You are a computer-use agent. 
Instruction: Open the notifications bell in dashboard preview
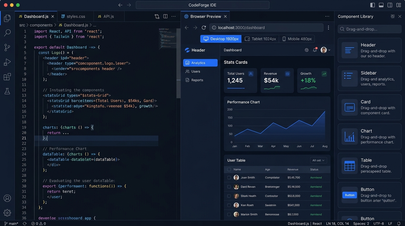[x=315, y=50]
